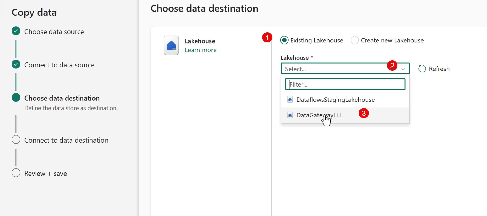
Task: Go to Connect to data source step
Action: tap(59, 65)
